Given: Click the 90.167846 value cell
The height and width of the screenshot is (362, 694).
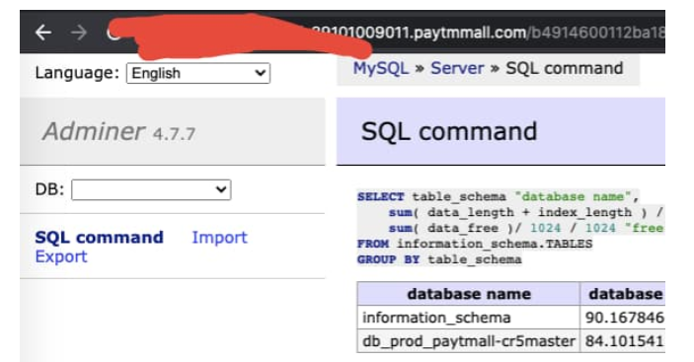Looking at the screenshot, I should click(x=623, y=318).
